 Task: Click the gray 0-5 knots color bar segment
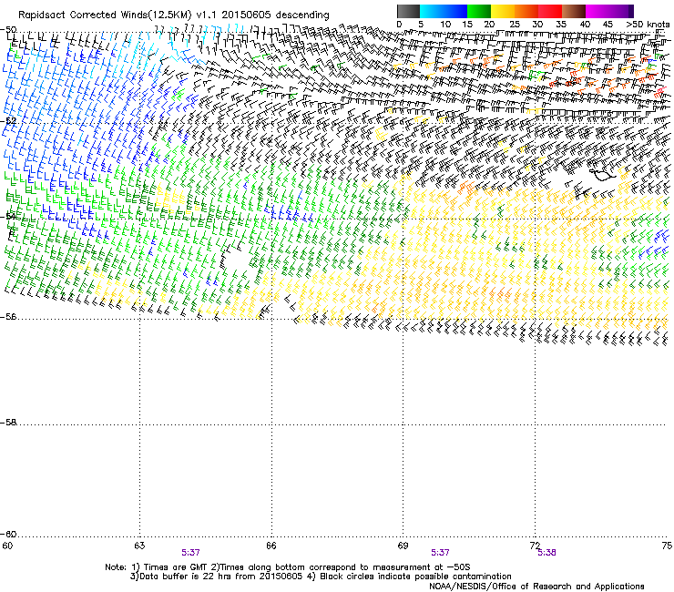408,11
